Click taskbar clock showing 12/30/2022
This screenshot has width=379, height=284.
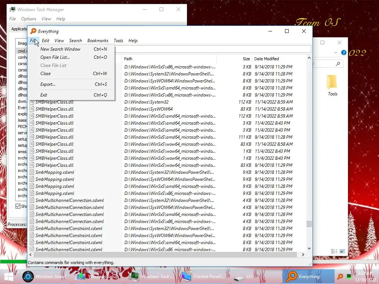click(365, 277)
